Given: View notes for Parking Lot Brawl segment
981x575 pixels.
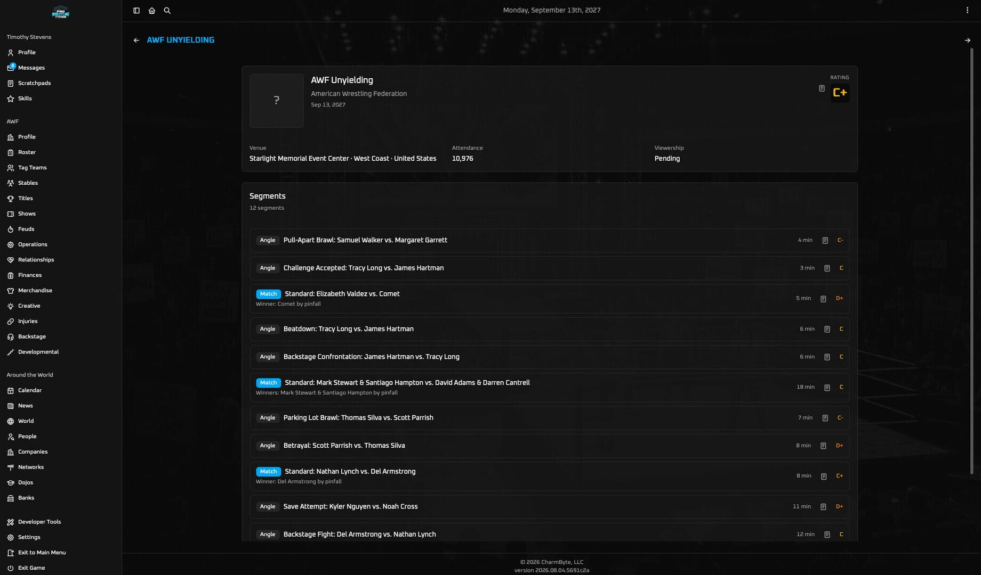Looking at the screenshot, I should coord(825,418).
